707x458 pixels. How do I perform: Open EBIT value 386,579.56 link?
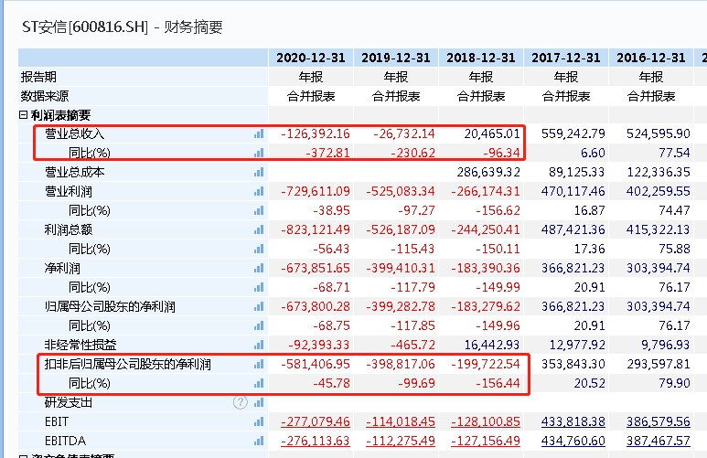point(659,422)
